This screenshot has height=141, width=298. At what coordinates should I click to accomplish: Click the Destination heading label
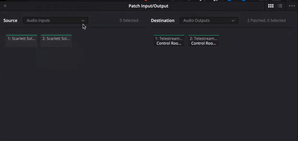[x=163, y=21]
